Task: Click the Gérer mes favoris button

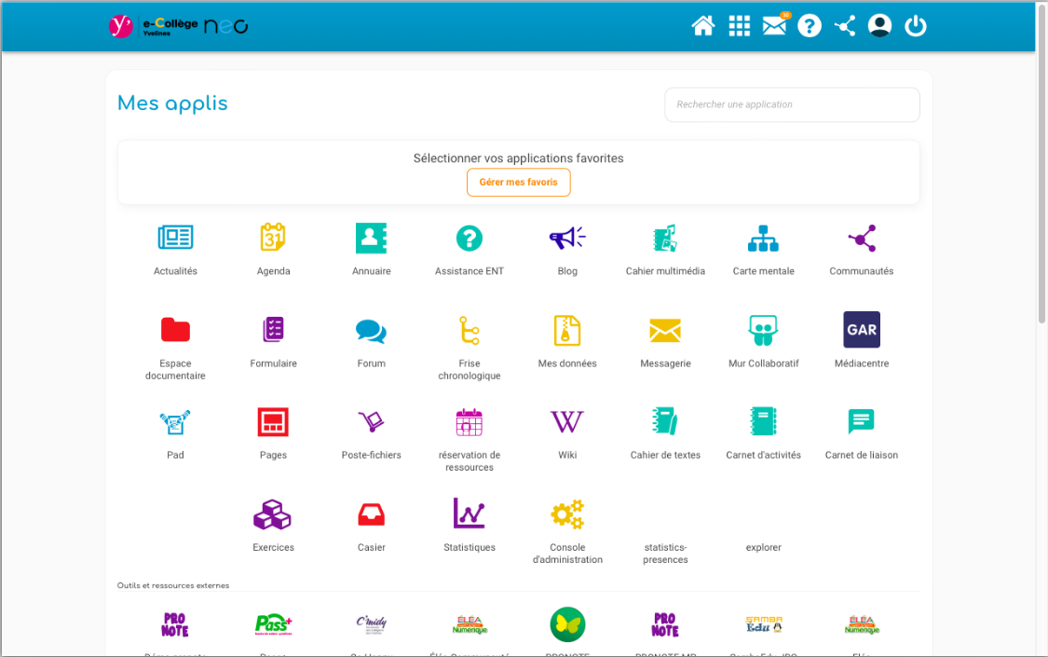Action: click(518, 183)
